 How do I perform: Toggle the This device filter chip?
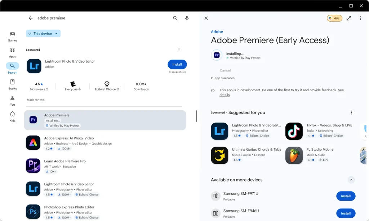click(x=43, y=33)
